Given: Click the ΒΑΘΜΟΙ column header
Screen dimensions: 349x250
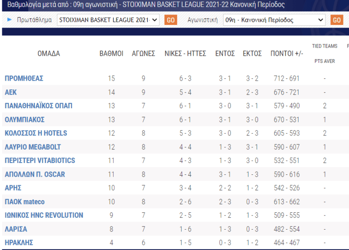Looking at the screenshot, I should [x=111, y=53].
